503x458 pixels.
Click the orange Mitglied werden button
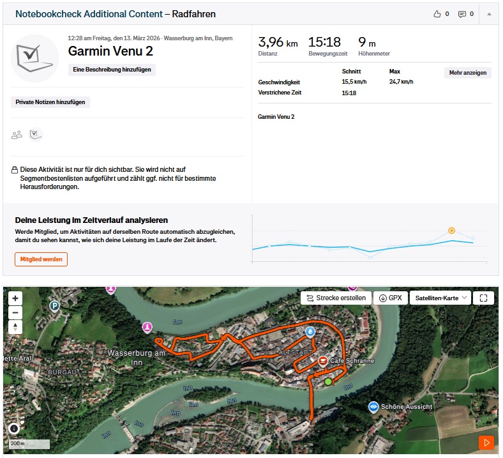tap(41, 259)
